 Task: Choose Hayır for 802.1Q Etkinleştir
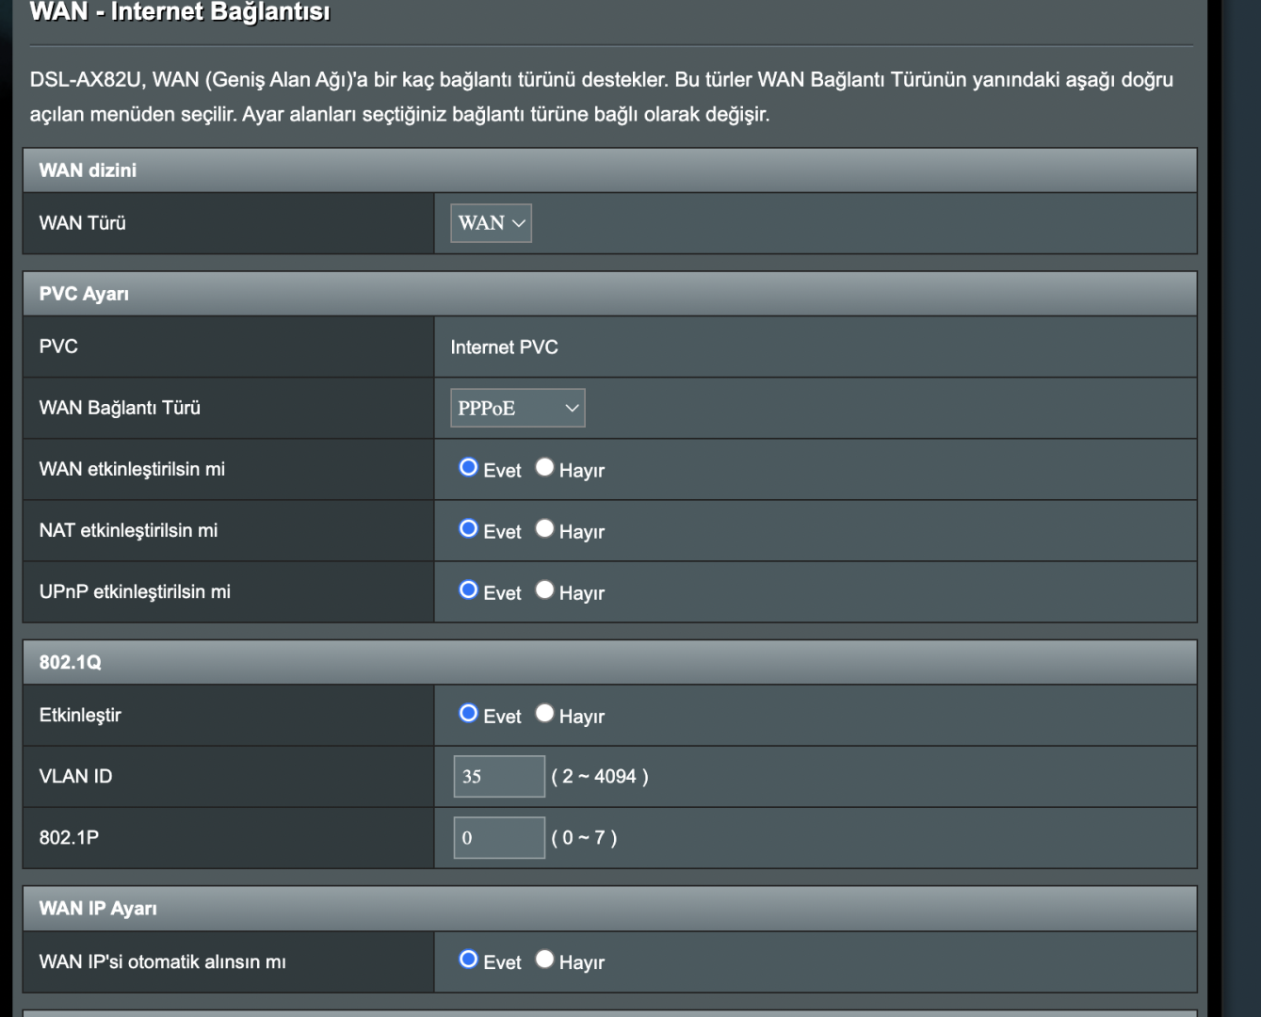(544, 714)
